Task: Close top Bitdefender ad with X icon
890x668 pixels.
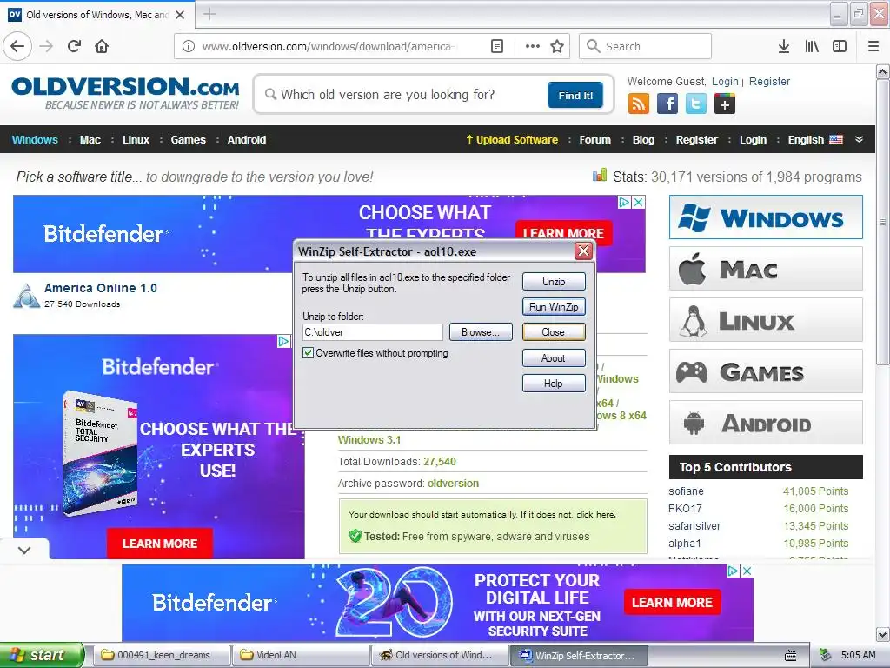Action: (639, 202)
